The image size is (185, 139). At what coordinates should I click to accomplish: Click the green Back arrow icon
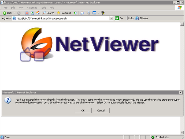click(5, 13)
